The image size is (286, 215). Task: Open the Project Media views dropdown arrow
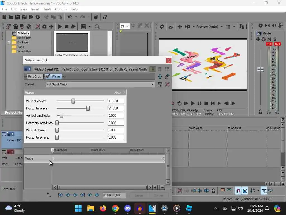[89, 27]
